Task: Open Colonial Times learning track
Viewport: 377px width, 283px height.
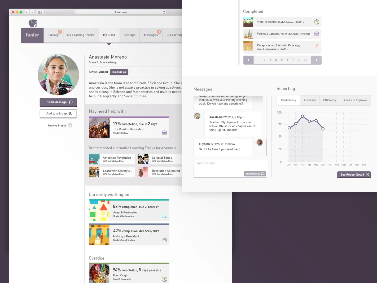Action: click(x=160, y=159)
